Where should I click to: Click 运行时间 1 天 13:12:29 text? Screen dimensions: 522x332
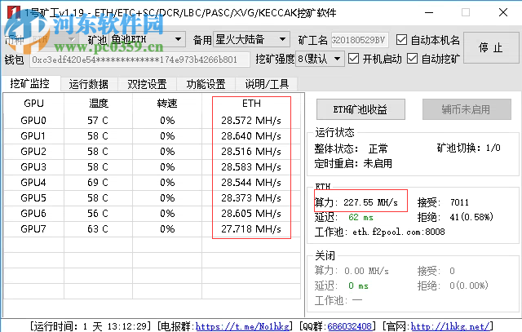91,326
